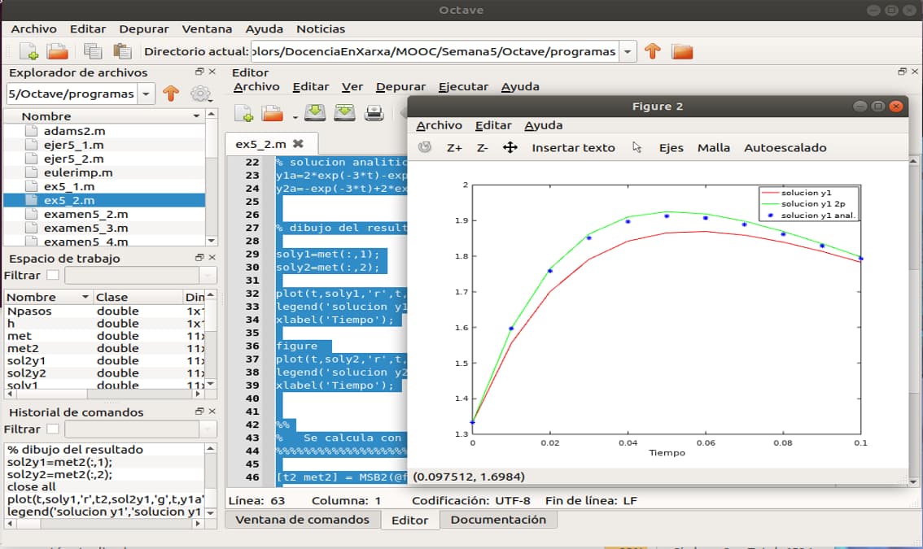Click Autoescalado in Figure 2 toolbar
This screenshot has width=923, height=549.
(x=785, y=147)
